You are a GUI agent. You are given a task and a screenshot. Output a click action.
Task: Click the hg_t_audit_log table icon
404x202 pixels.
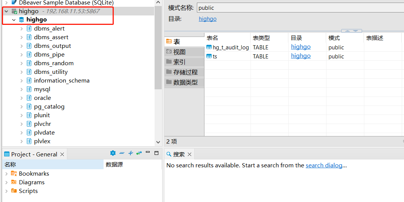click(x=209, y=47)
